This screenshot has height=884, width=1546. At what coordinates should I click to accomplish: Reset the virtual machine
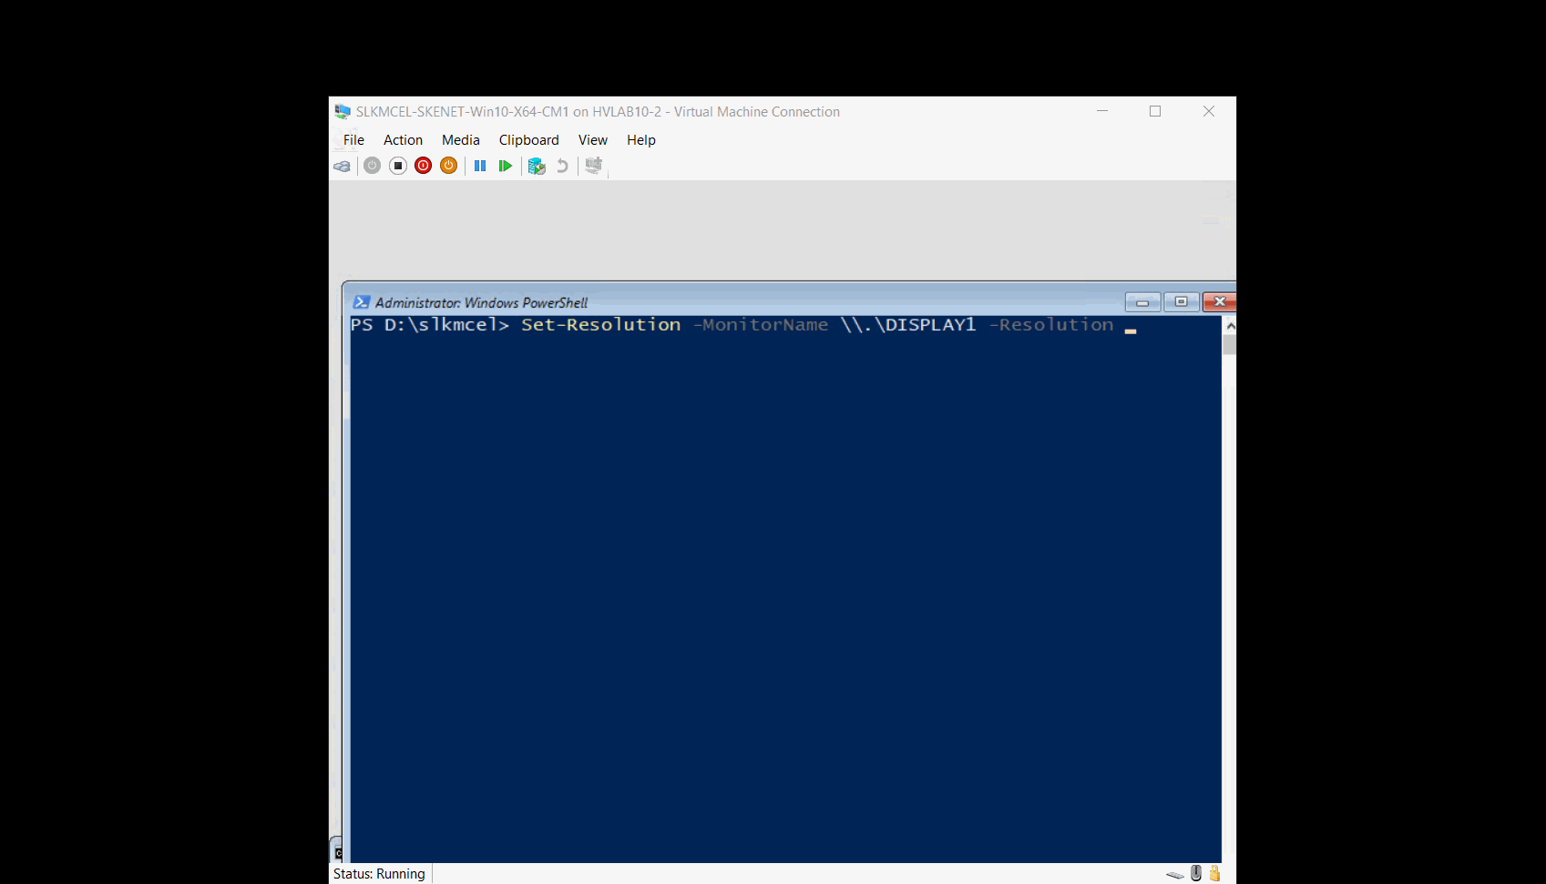tap(506, 166)
